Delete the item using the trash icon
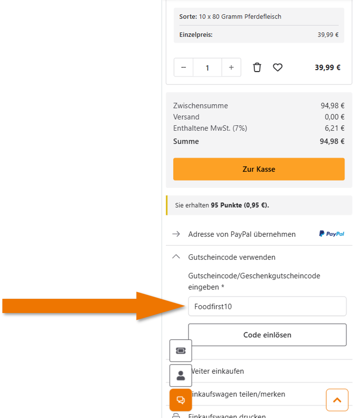This screenshot has width=353, height=418. tap(257, 67)
